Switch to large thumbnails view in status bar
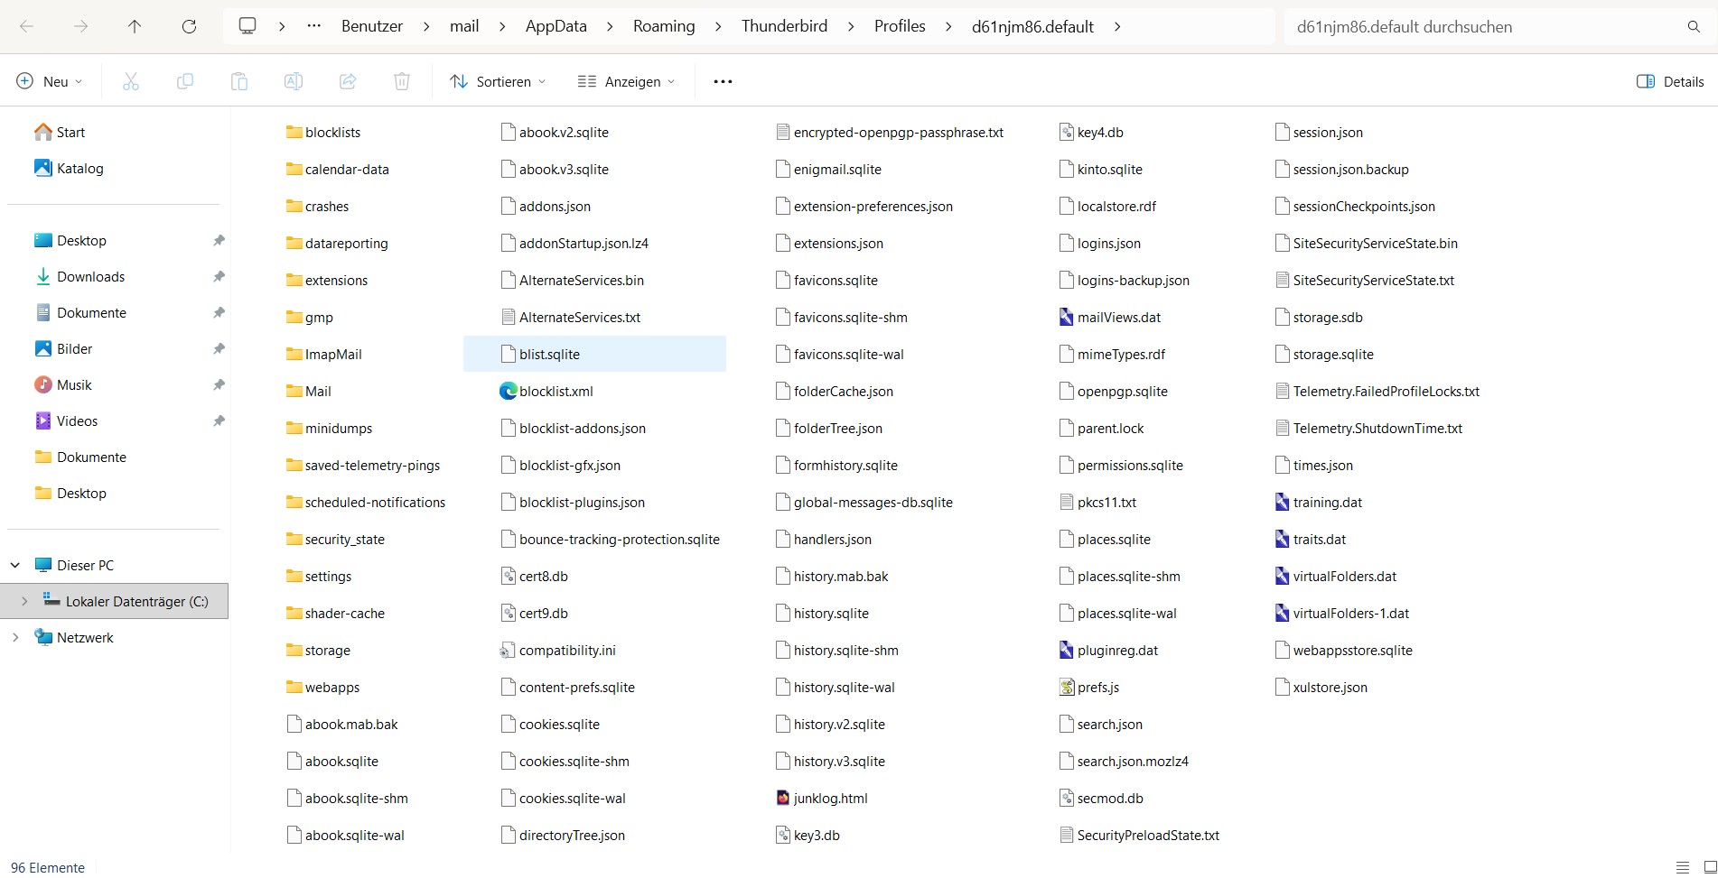Screen dimensions: 1718x878 [1709, 867]
